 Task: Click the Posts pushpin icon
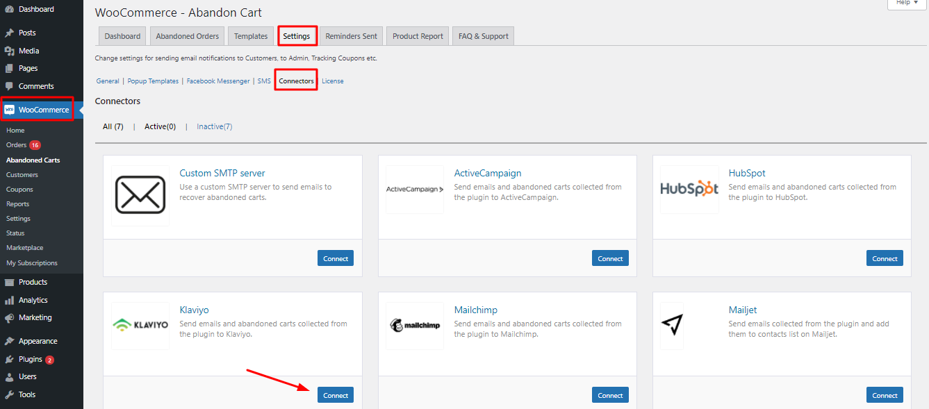pos(9,33)
